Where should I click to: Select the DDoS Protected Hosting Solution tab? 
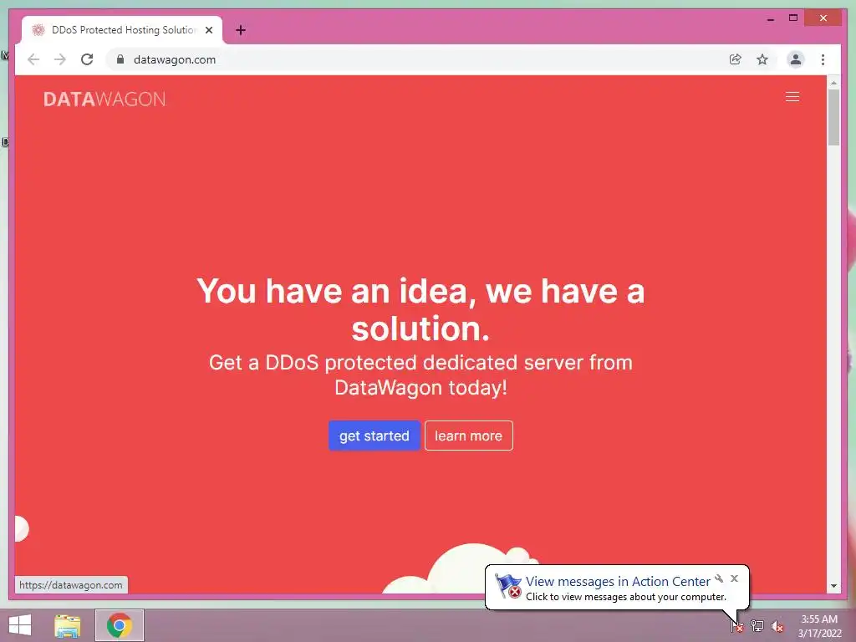(x=122, y=30)
